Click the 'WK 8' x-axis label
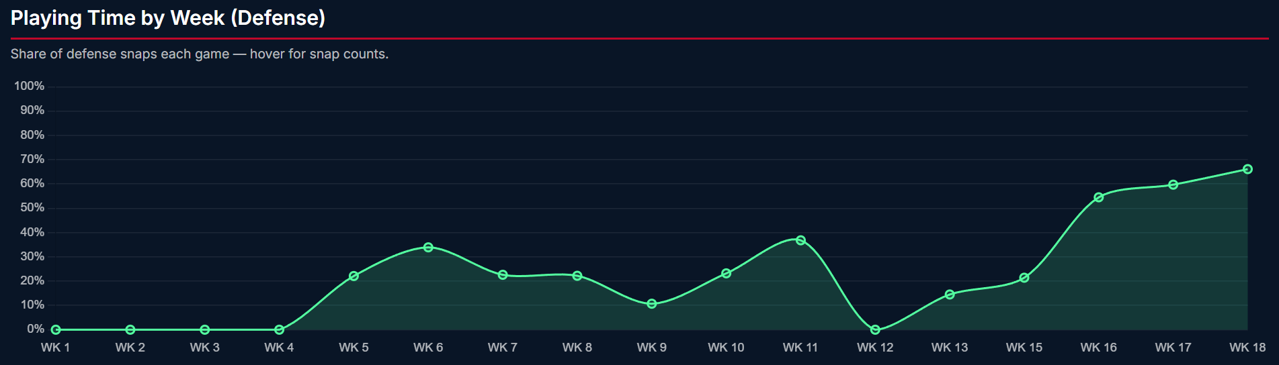 [577, 348]
